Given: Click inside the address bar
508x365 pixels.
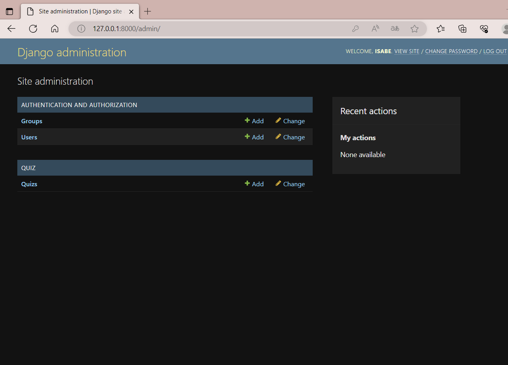Looking at the screenshot, I should click(197, 28).
